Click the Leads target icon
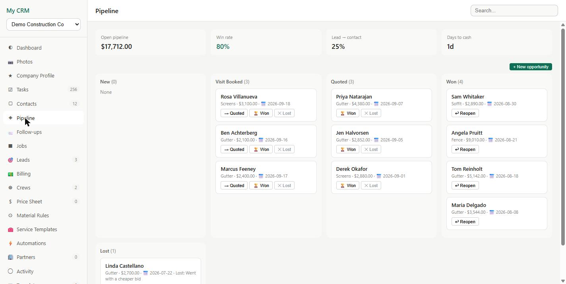 click(10, 160)
